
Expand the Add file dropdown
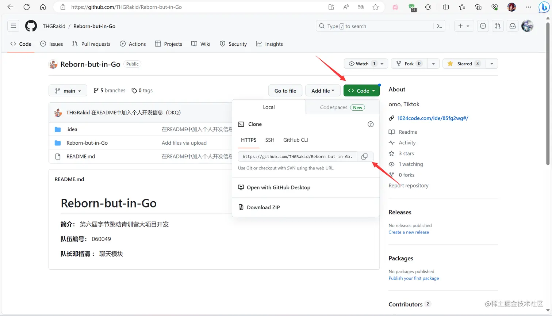point(323,91)
